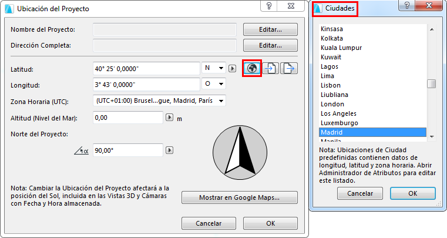The height and width of the screenshot is (238, 447).
Task: Select Kuwait in the cities list
Action: pyautogui.click(x=372, y=57)
